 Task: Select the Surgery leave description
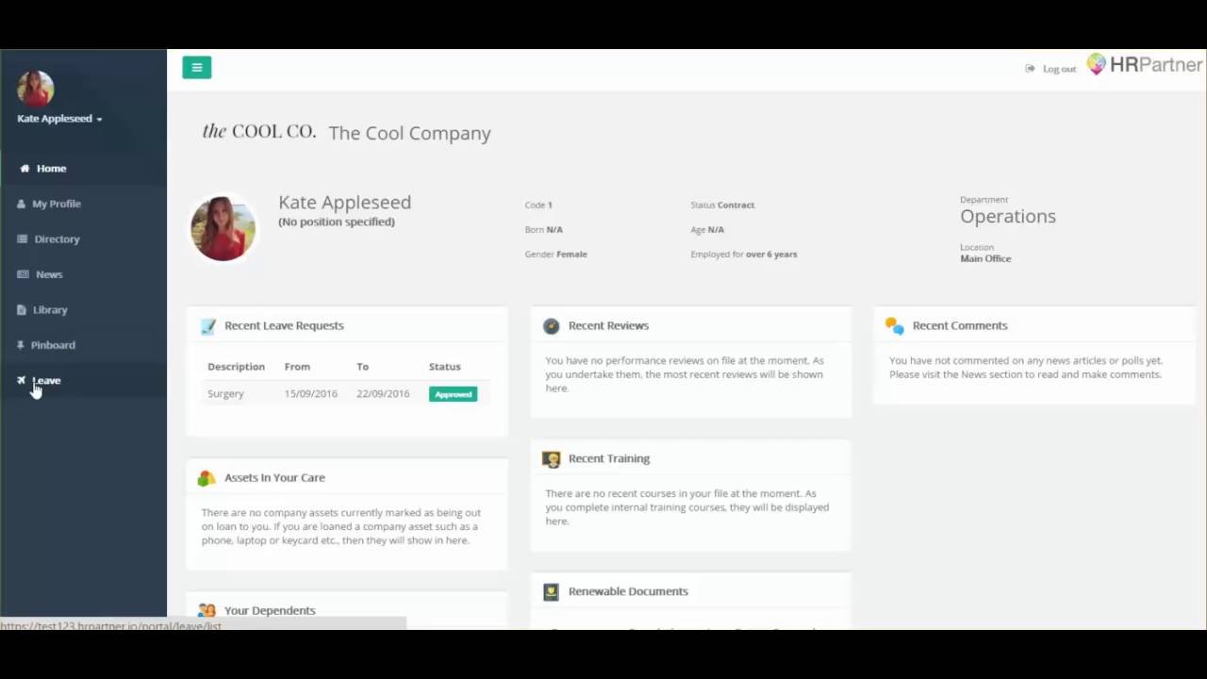[x=225, y=394]
